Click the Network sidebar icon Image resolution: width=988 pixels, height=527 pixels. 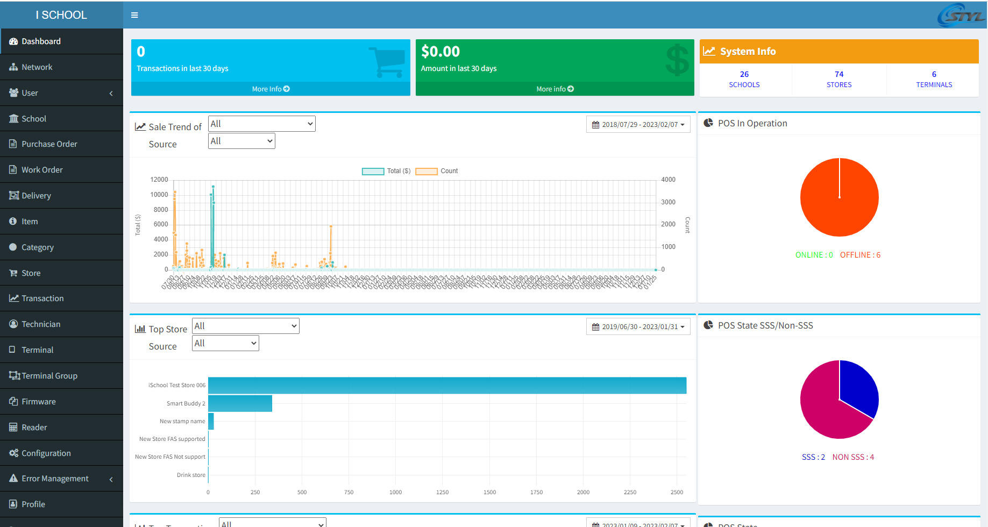[x=13, y=67]
